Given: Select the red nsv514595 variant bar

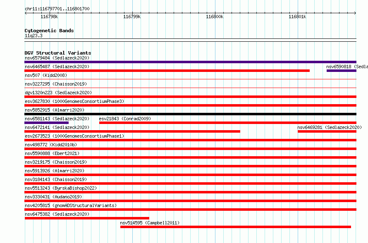Looking at the screenshot, I should point(236,227).
